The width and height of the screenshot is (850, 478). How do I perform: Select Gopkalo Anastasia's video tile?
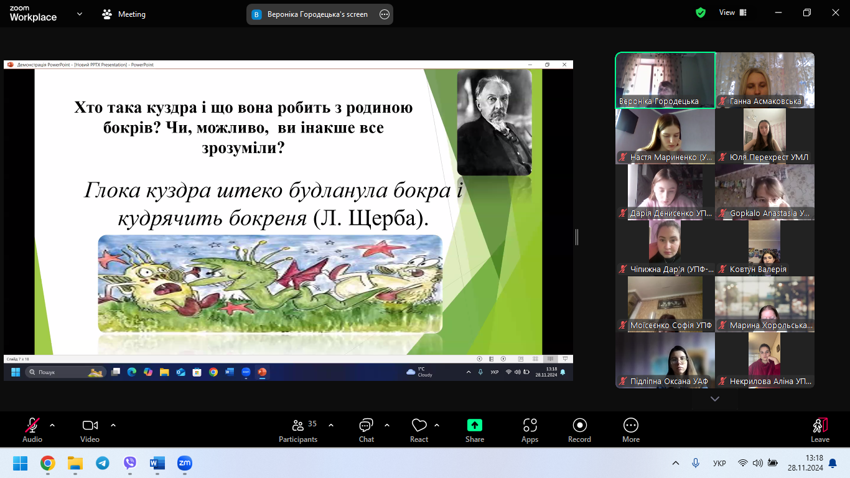coord(765,192)
